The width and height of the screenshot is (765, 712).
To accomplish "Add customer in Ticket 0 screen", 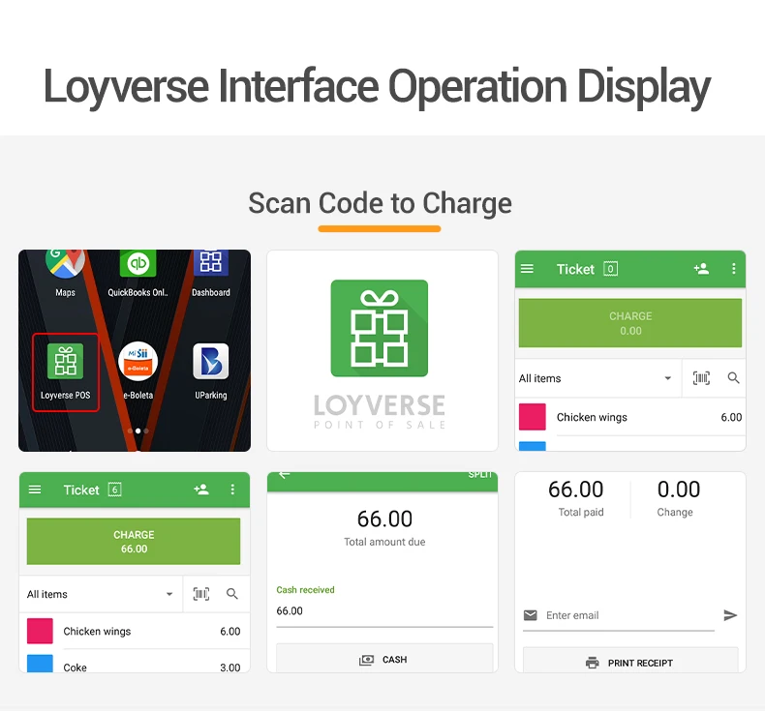I will (x=701, y=269).
